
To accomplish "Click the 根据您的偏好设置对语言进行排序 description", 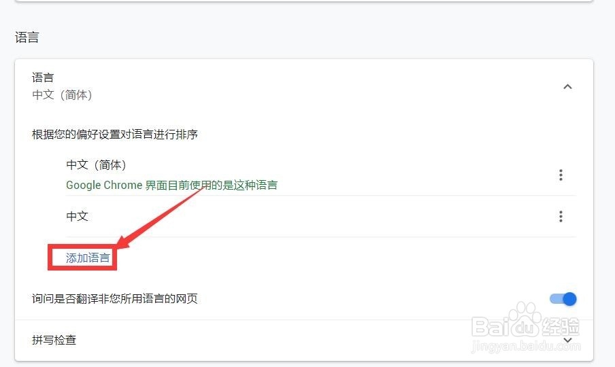I will (114, 135).
